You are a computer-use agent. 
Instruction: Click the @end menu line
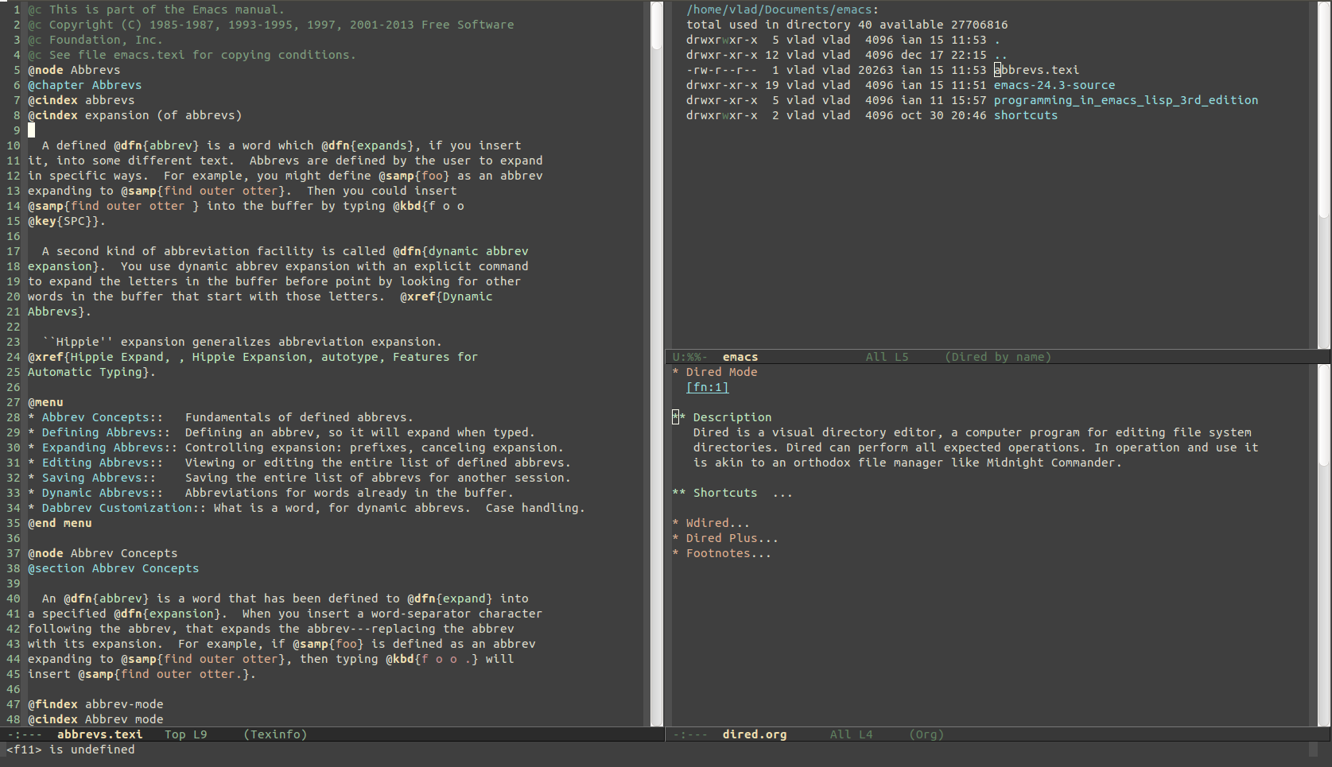[x=60, y=523]
